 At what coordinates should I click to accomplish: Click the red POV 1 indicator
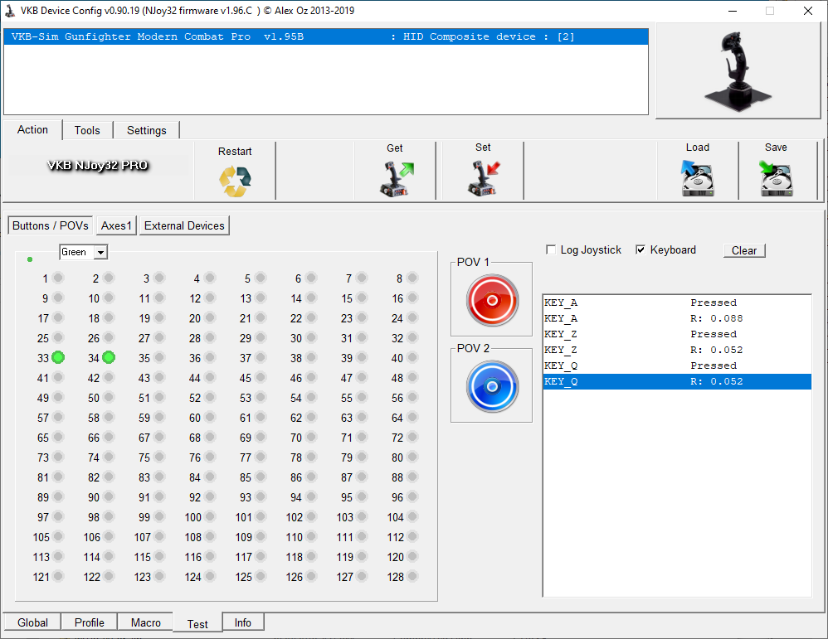492,300
